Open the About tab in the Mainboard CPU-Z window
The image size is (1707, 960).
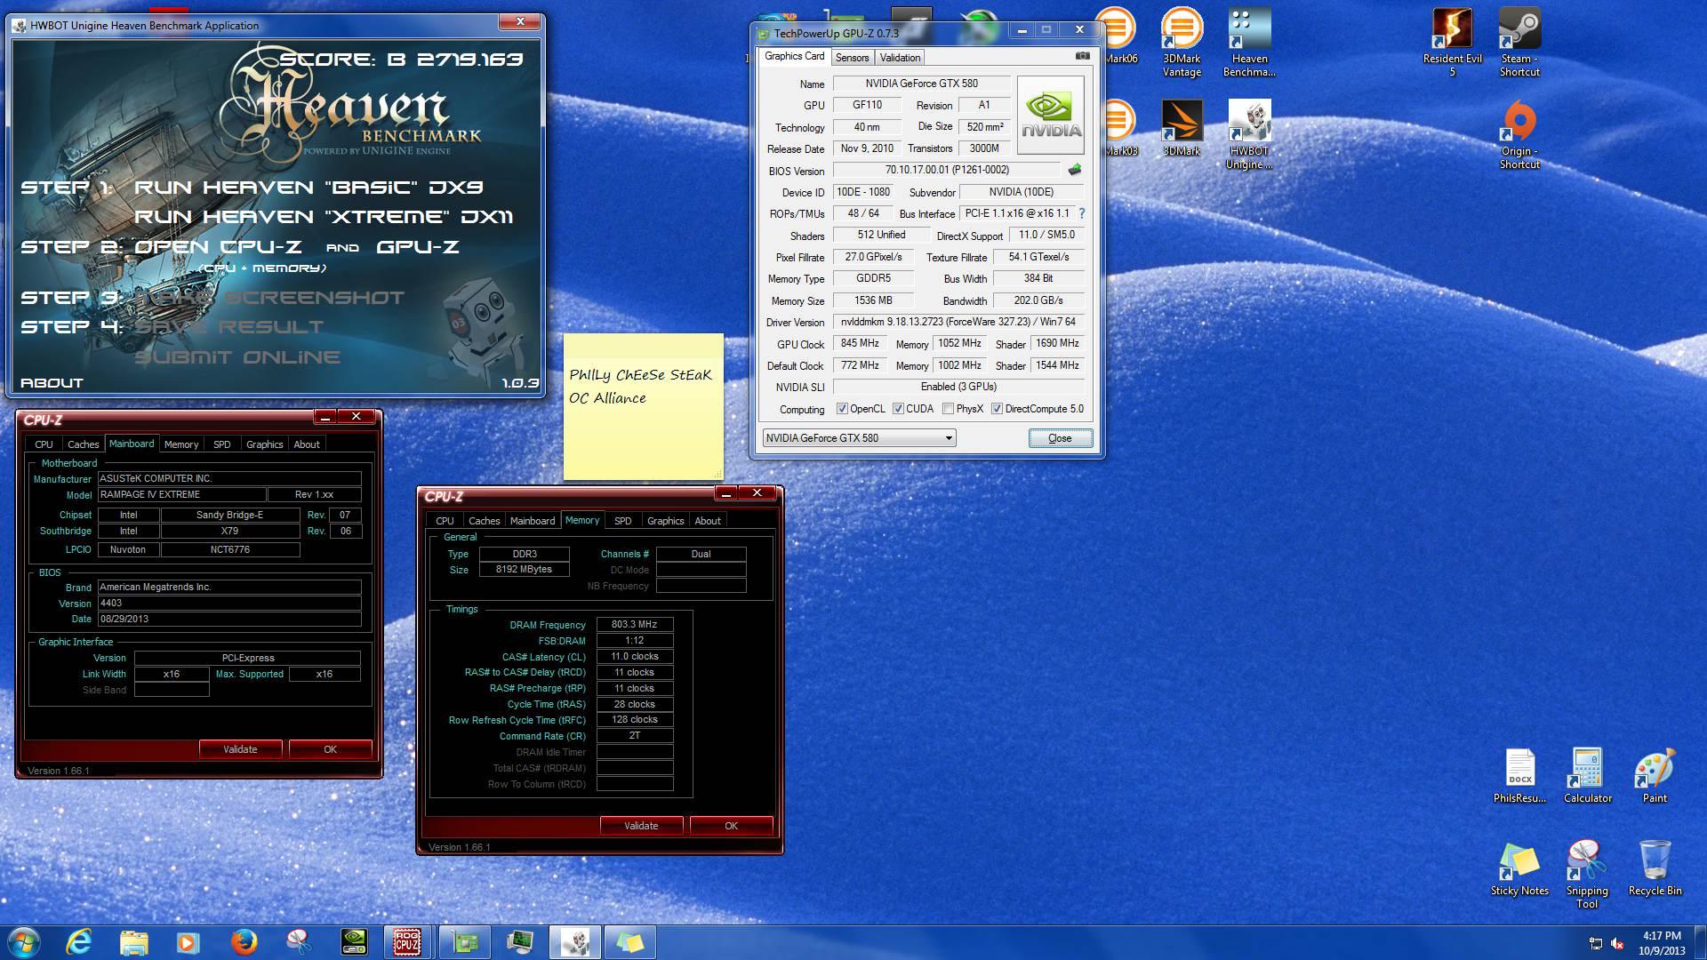click(x=306, y=444)
